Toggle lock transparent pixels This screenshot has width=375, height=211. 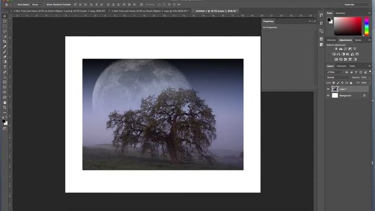pyautogui.click(x=333, y=83)
